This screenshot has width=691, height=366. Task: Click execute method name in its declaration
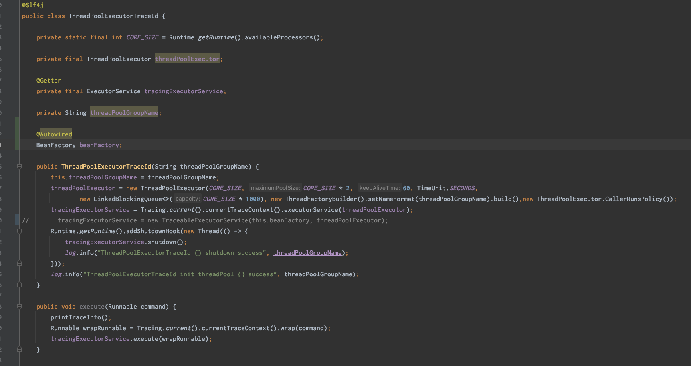[92, 307]
